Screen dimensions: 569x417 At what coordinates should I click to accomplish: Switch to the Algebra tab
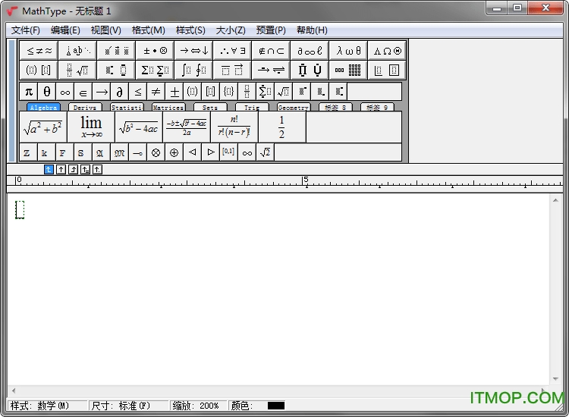coord(43,108)
